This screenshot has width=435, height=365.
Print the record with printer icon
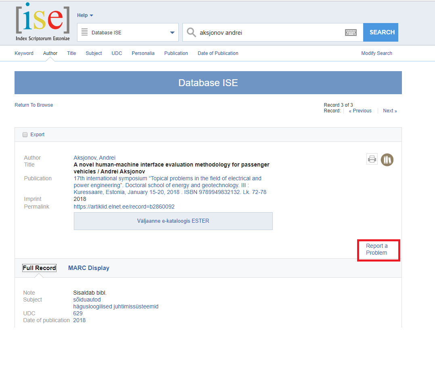click(372, 159)
